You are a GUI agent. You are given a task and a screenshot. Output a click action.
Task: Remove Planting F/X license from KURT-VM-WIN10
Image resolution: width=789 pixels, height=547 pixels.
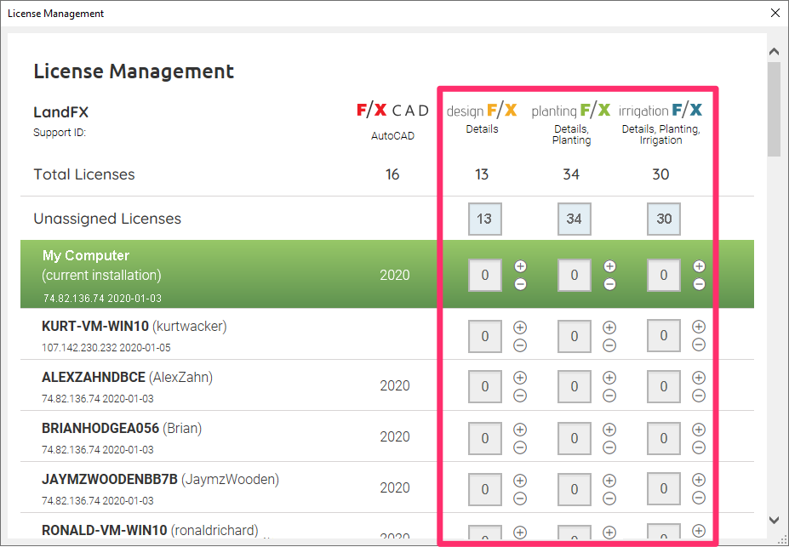(609, 345)
